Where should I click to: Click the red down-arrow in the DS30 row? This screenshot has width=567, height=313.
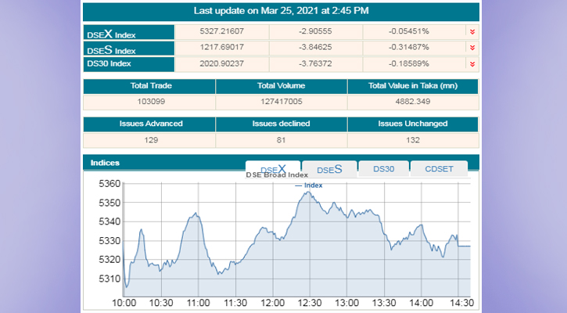472,63
